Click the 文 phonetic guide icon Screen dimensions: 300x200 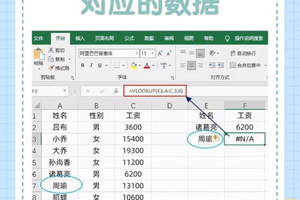coord(163,65)
